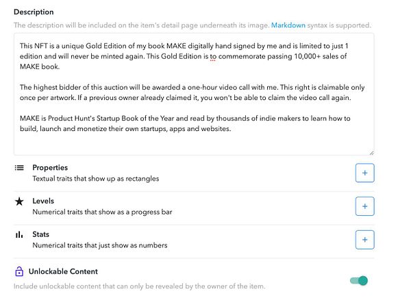
Task: Click inside the description text area
Action: click(194, 94)
